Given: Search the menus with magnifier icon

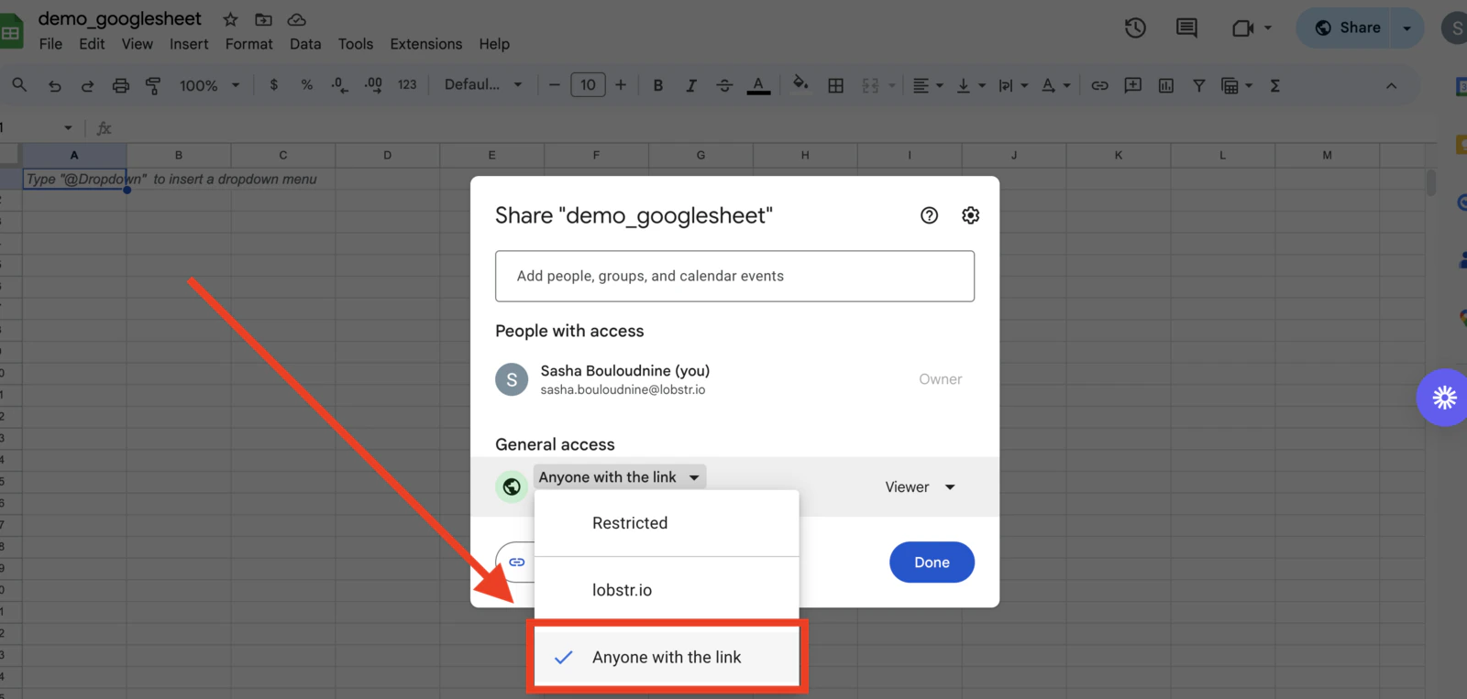Looking at the screenshot, I should click(x=19, y=85).
